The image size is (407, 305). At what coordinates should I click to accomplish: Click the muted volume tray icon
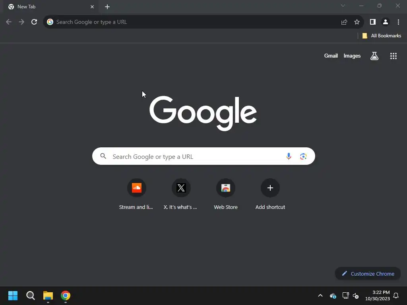tap(356, 295)
